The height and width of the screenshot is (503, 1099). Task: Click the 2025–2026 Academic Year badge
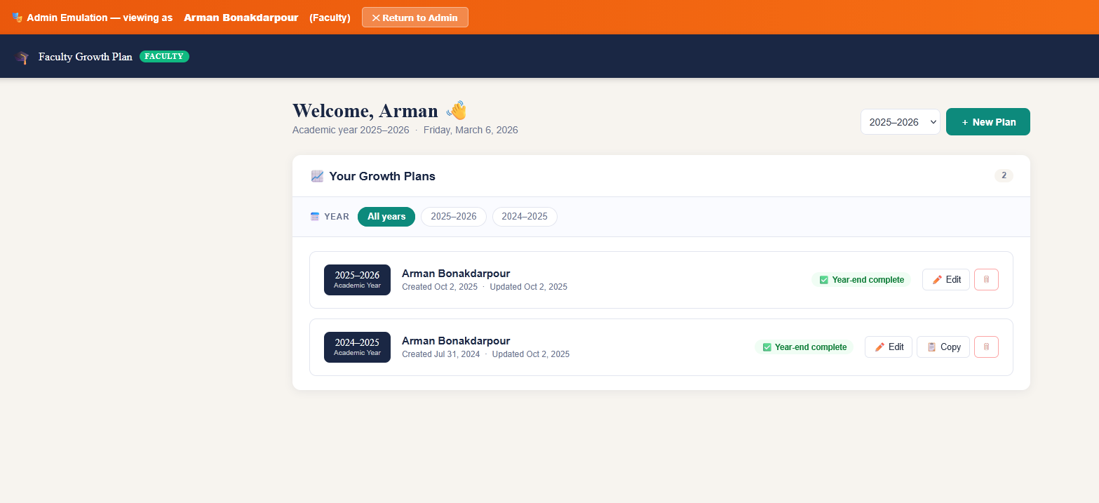click(357, 279)
